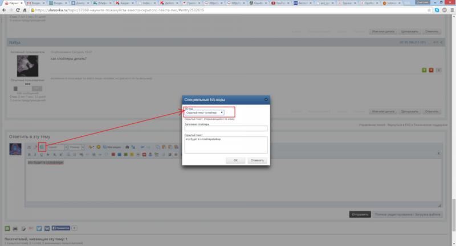The image size is (456, 246).
Task: Open Управление темой link
Action: 372,125
